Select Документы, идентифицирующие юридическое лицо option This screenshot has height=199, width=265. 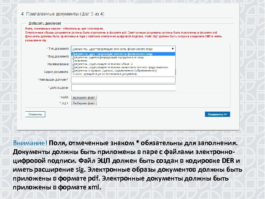pyautogui.click(x=123, y=57)
